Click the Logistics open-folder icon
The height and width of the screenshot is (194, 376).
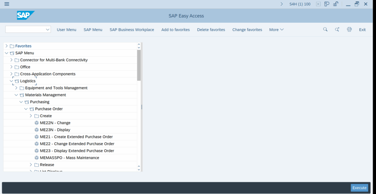point(17,81)
